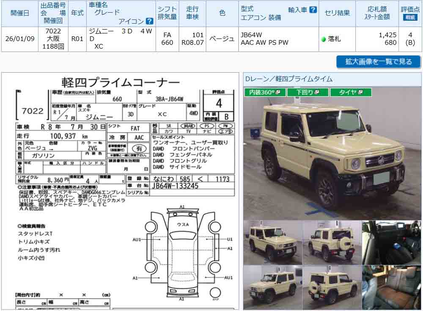The height and width of the screenshot is (311, 423).
Task: Open the dashboard interior thumbnail
Action: (x=391, y=242)
